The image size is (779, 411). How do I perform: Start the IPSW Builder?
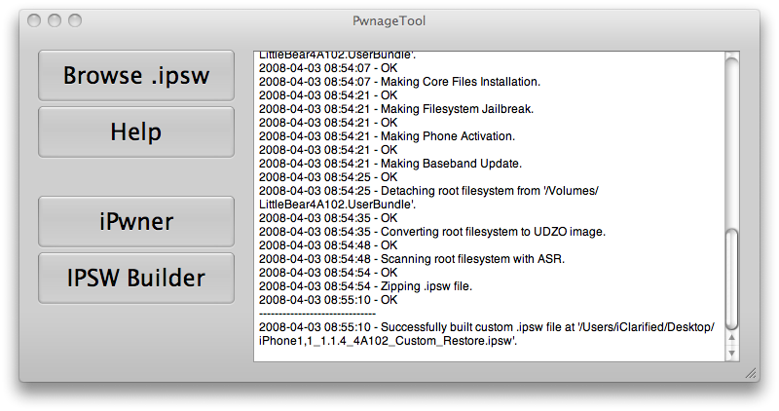coord(136,278)
